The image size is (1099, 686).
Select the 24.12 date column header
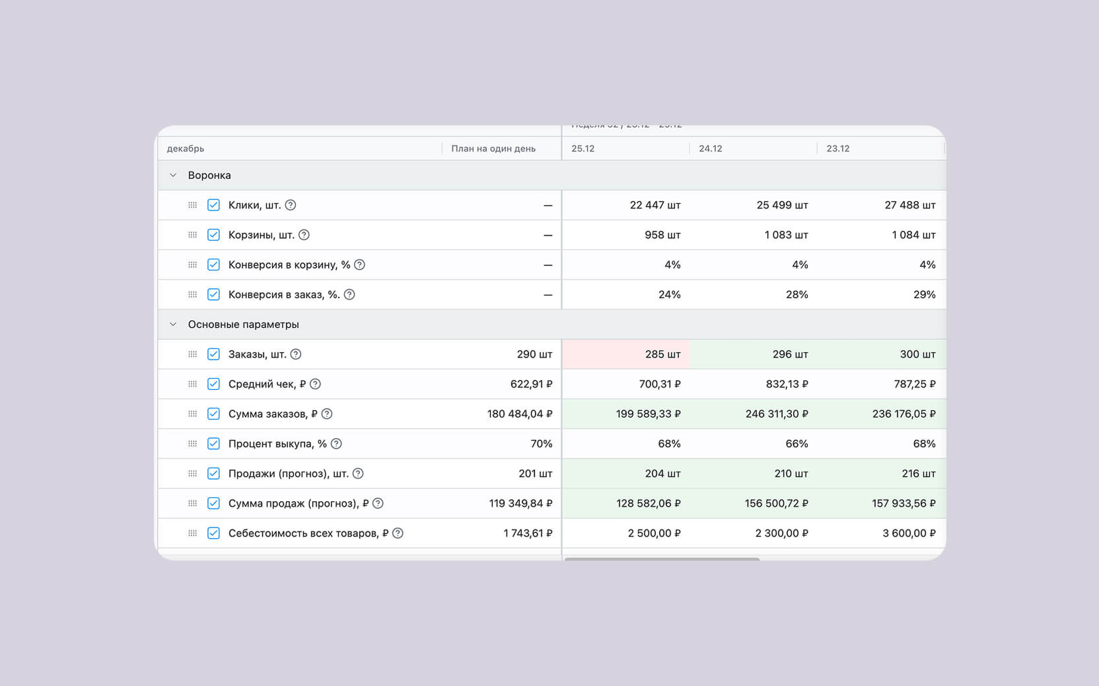point(711,148)
